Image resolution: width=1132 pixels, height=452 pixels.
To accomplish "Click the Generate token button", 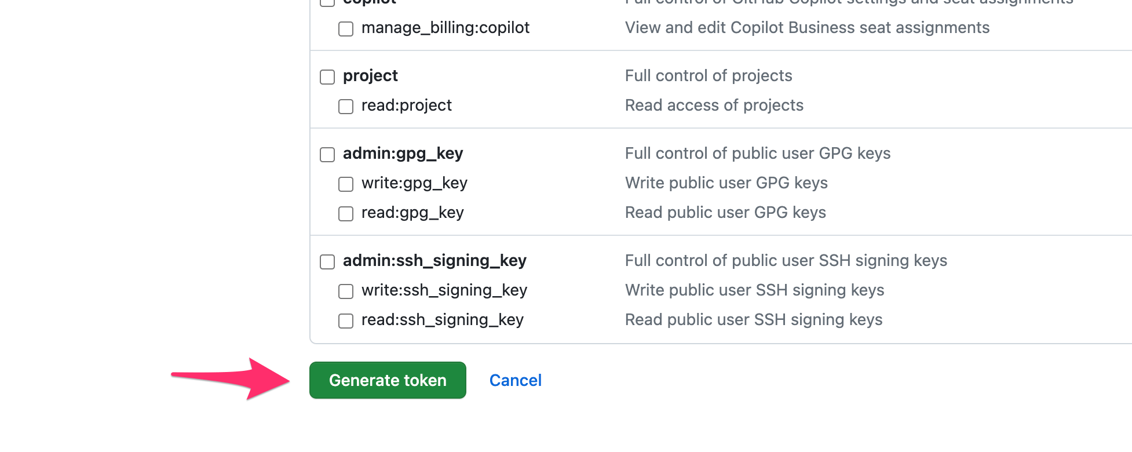I will click(x=387, y=380).
